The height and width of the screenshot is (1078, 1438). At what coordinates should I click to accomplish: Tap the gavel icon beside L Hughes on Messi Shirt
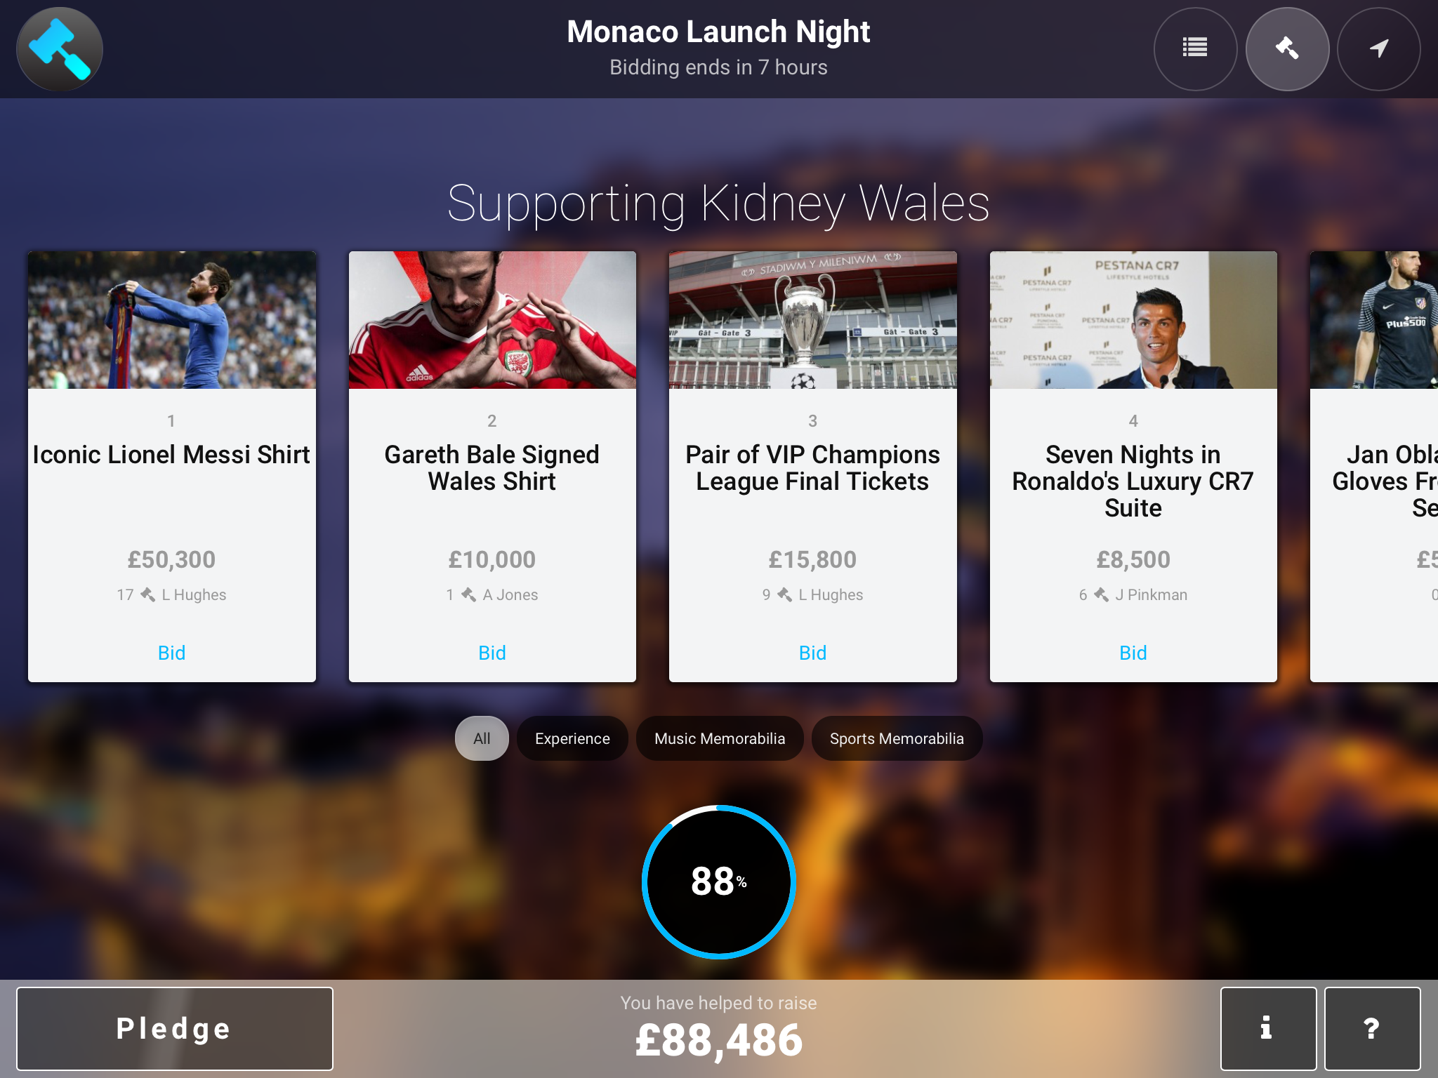[x=147, y=594]
